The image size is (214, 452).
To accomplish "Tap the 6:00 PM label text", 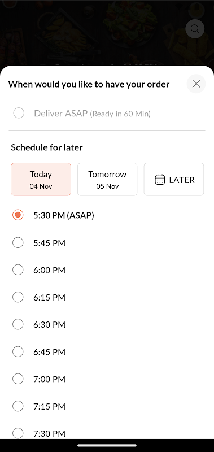I will [50, 270].
